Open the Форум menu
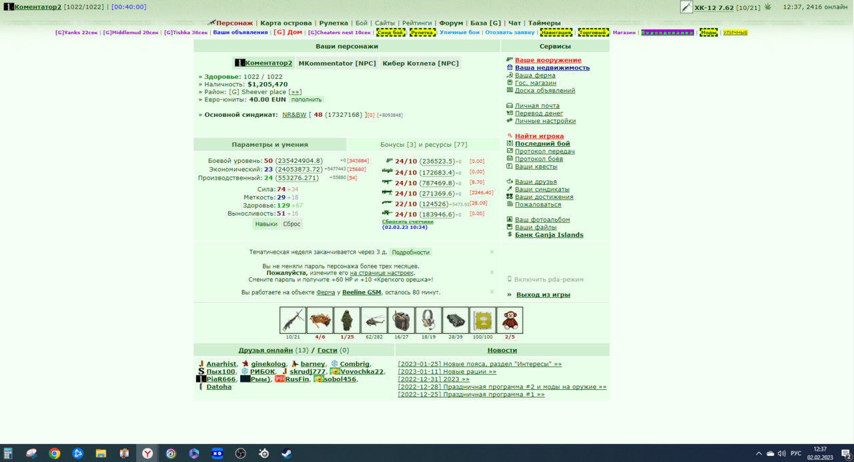This screenshot has width=854, height=462. (451, 23)
